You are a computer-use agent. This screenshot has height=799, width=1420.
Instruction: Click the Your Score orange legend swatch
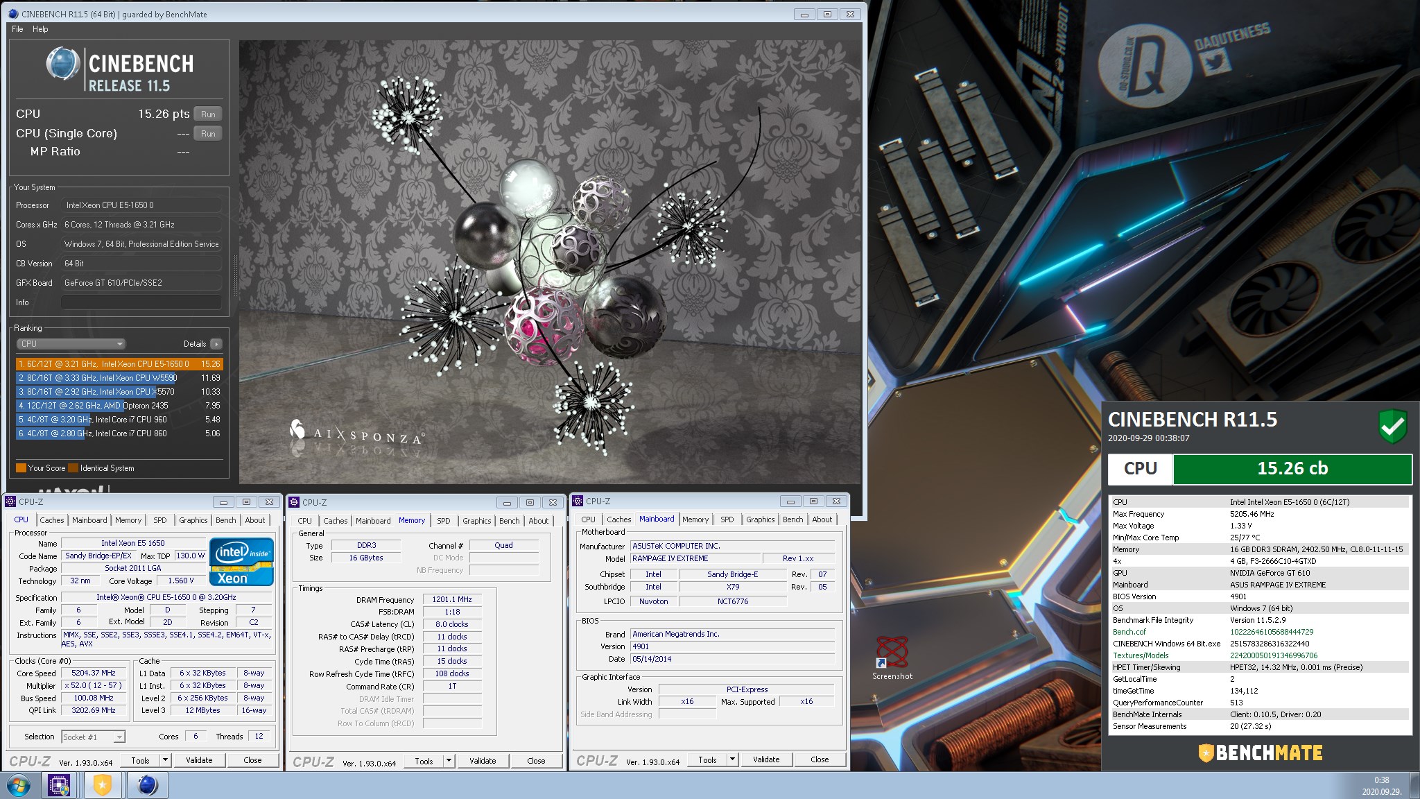[x=21, y=468]
